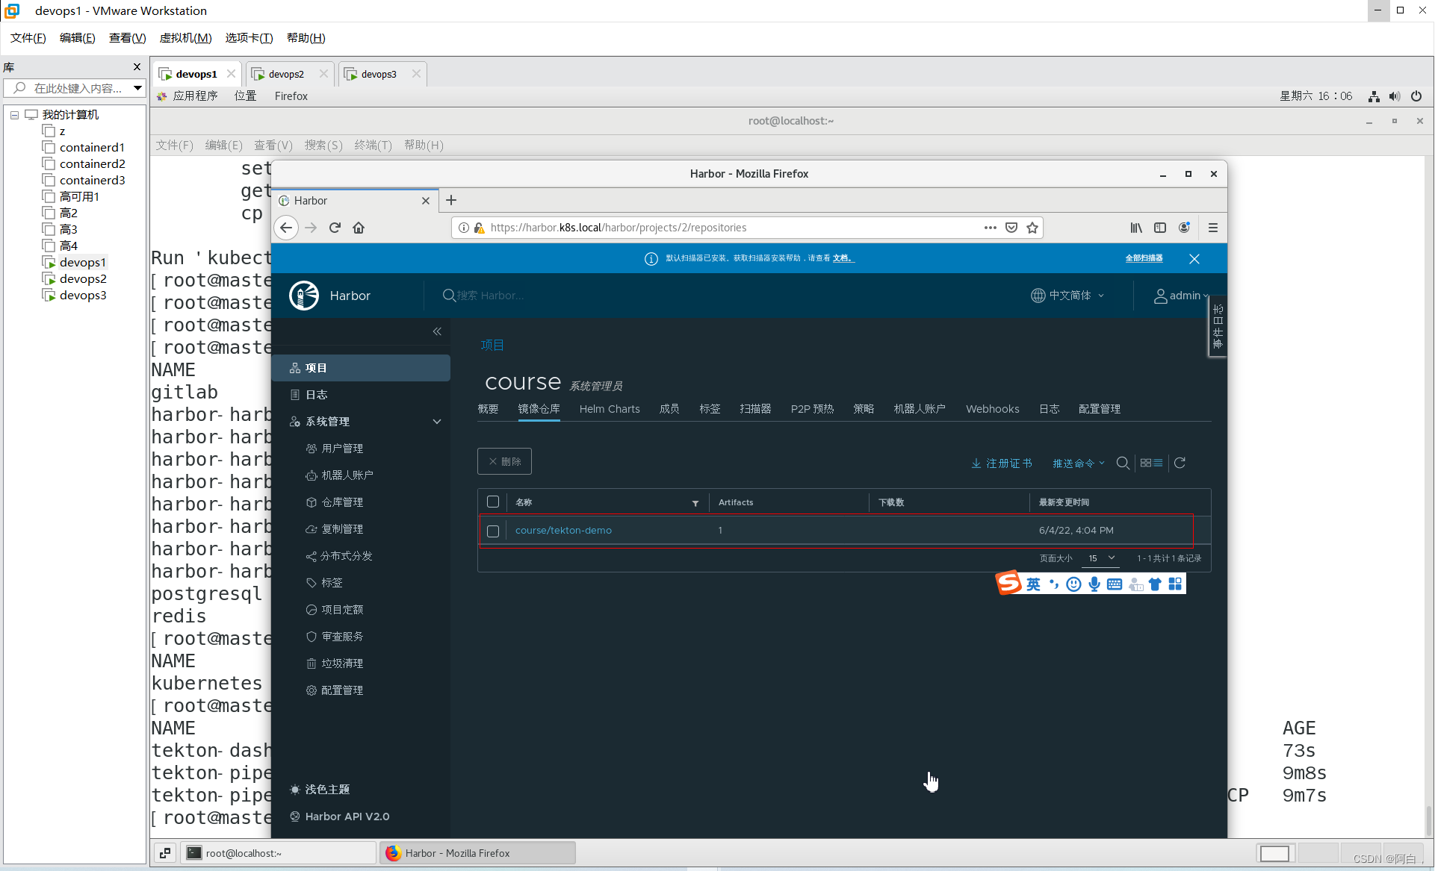Open the course/tekton-demo repository link

click(563, 531)
